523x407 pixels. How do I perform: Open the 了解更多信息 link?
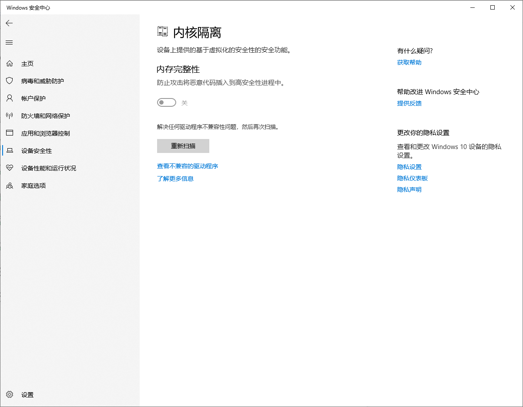(x=175, y=179)
